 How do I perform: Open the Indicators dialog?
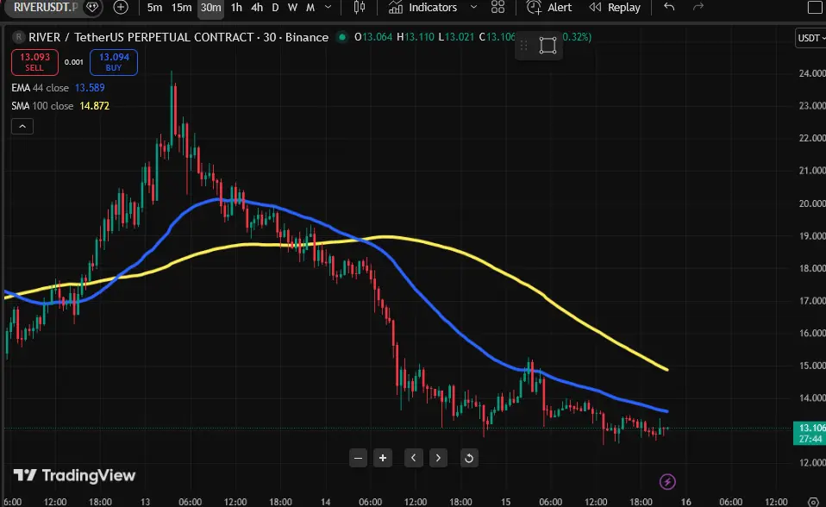click(423, 8)
